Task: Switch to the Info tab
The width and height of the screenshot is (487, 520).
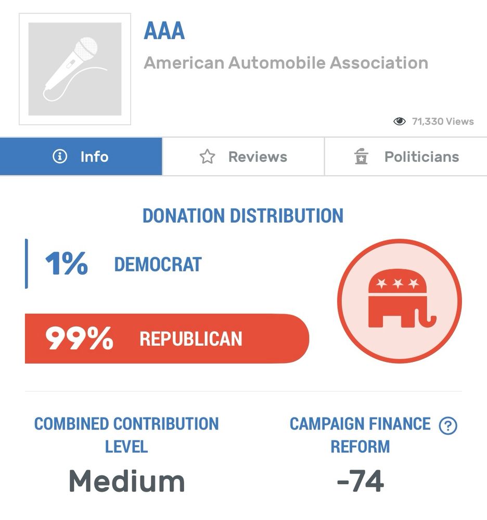Action: click(x=81, y=157)
